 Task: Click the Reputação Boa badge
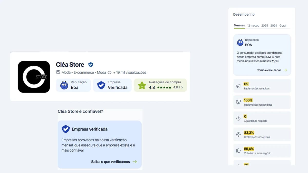click(x=73, y=85)
